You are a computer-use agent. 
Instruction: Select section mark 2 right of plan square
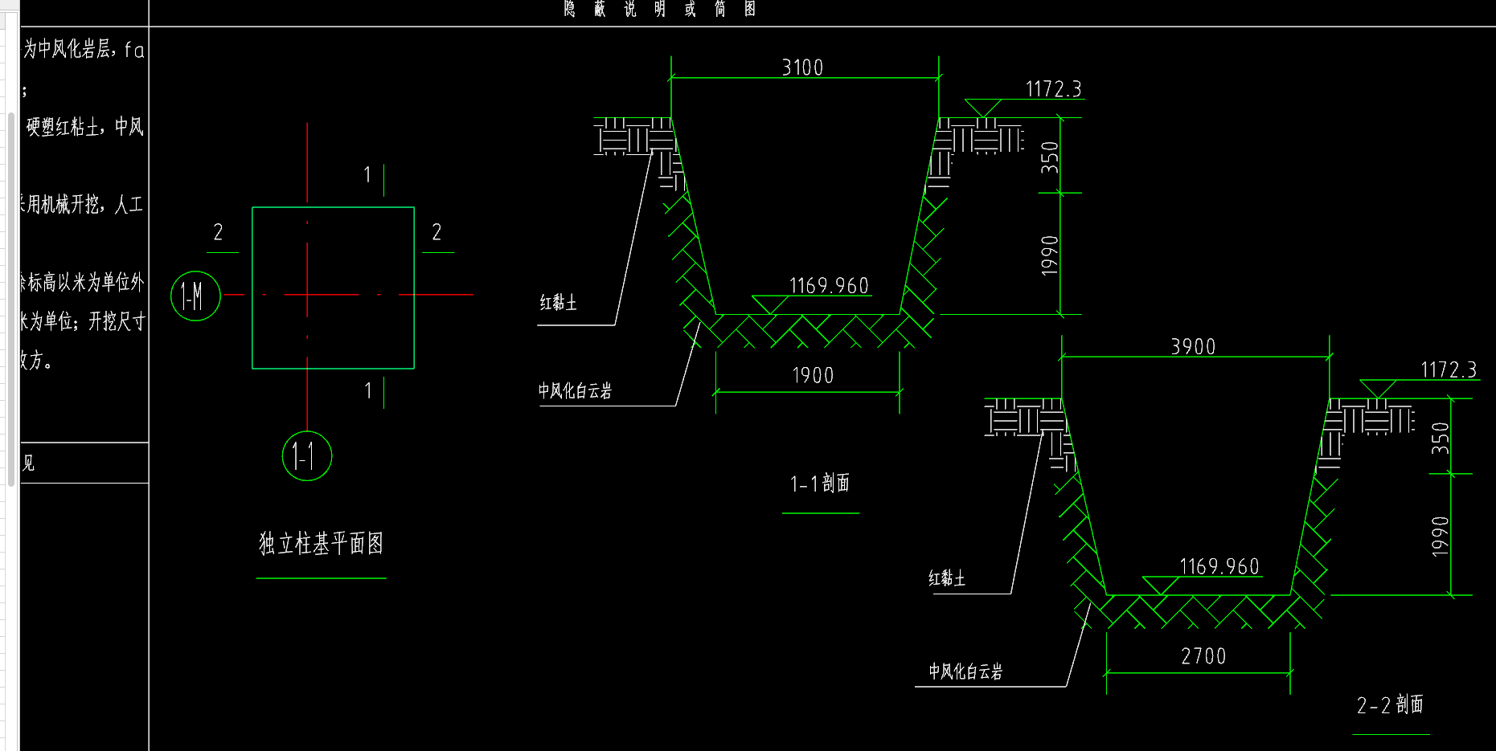click(x=437, y=232)
